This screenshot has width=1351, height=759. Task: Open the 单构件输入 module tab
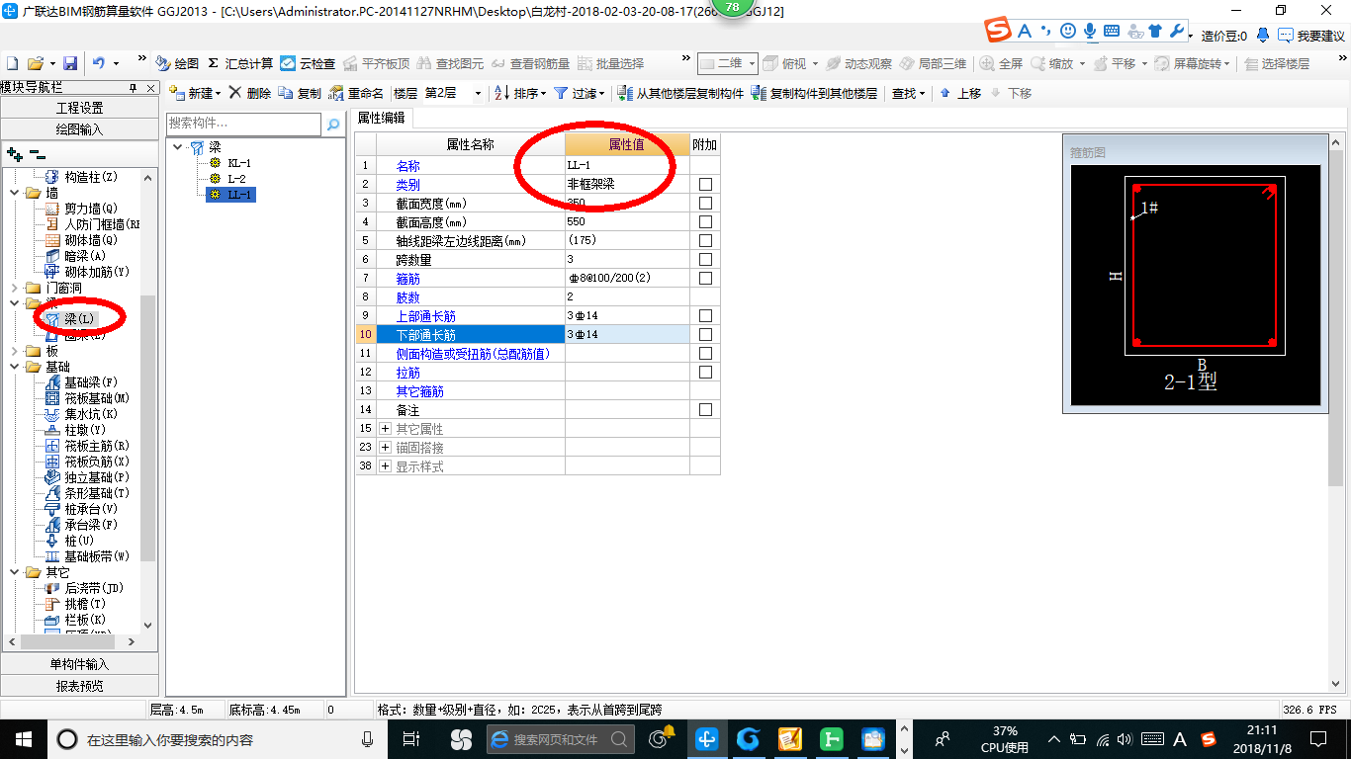point(79,664)
